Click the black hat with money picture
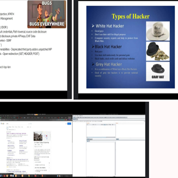Screen dimensions: 178x178 point(158,51)
